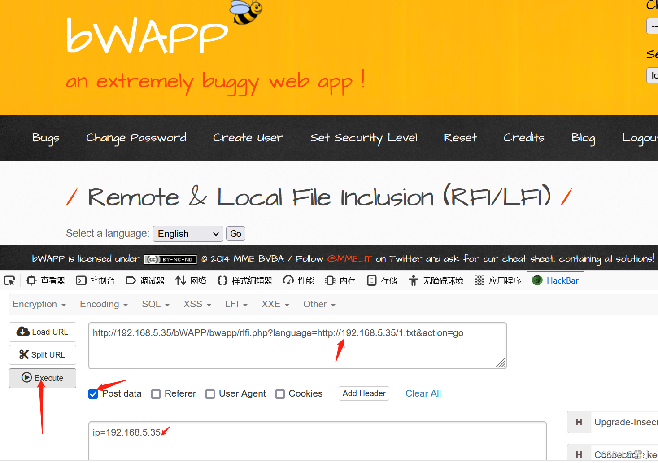Click inside the HackBar URL text area
The image size is (658, 463).
[297, 345]
